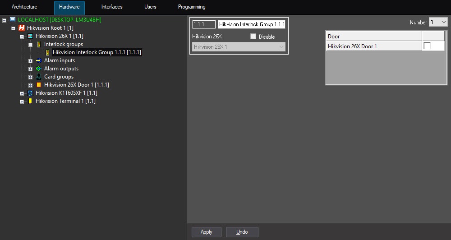
Task: Click the Hikvision Interlock Group name field
Action: pos(252,24)
